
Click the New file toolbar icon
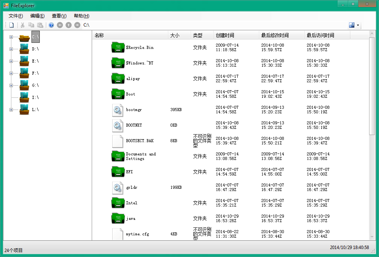(x=12, y=25)
